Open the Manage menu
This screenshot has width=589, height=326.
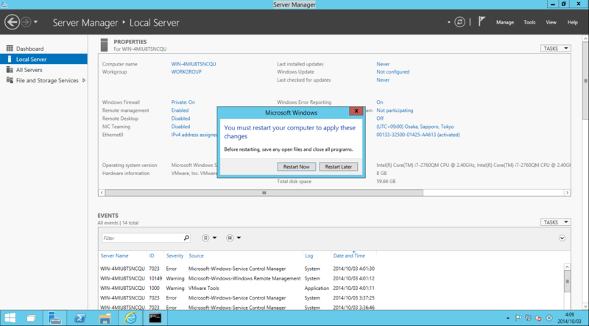click(505, 23)
